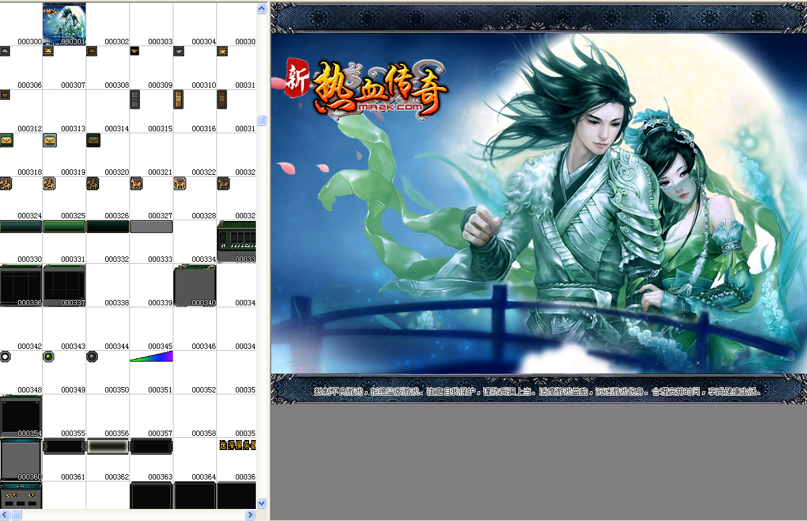807x521 pixels.
Task: Select the dark teal bar sprite 000330
Action: point(21,226)
